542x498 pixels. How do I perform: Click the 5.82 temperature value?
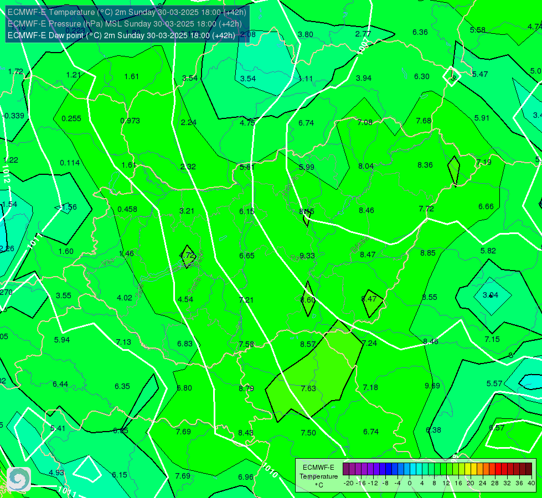488,251
